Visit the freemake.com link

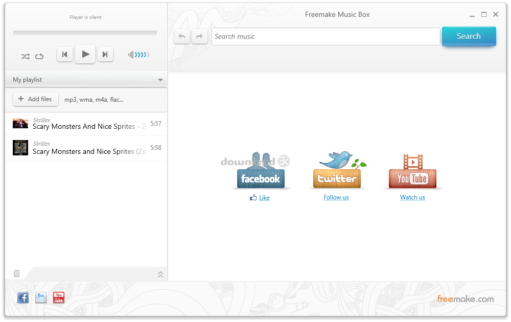(466, 299)
